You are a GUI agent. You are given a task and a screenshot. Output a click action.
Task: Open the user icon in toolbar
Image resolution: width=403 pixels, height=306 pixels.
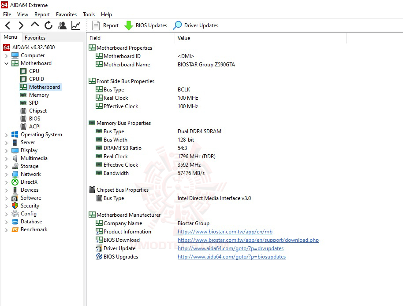coord(62,25)
